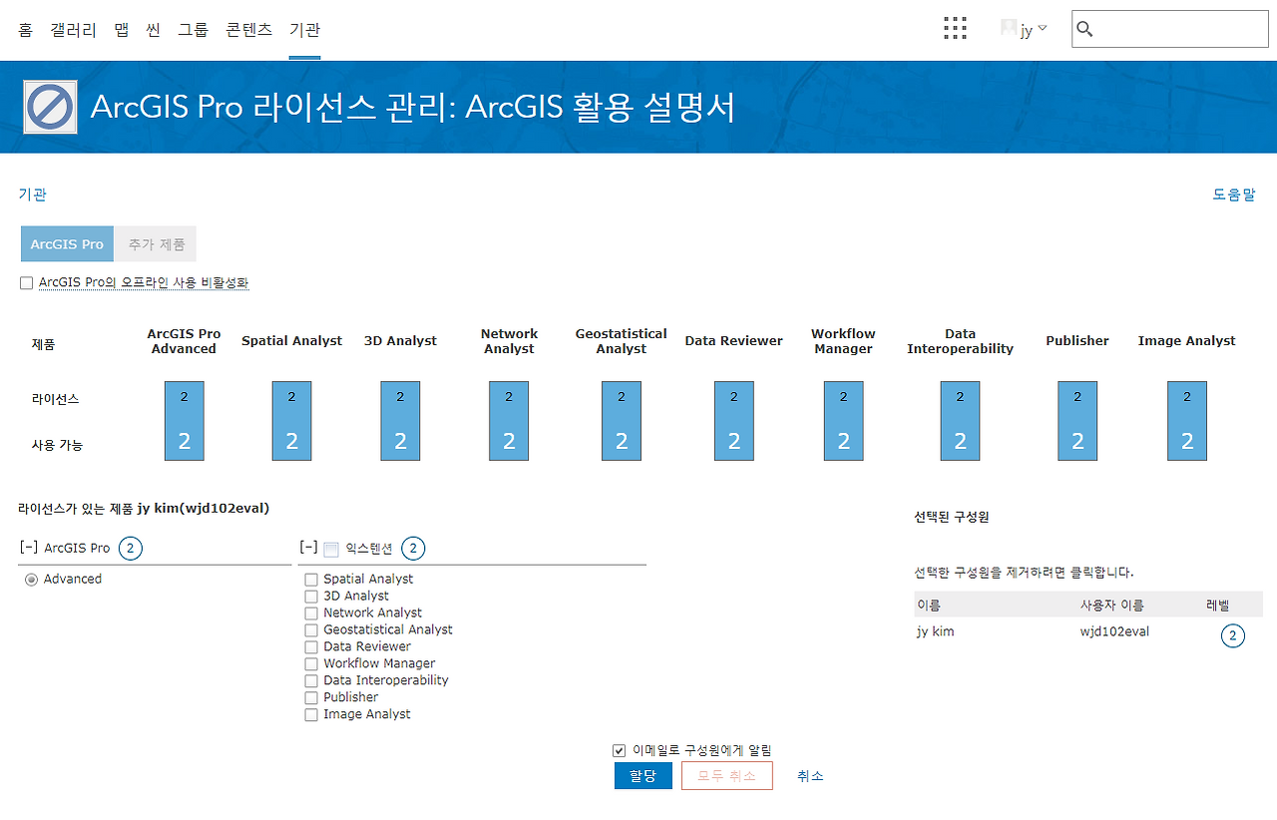Open the 맵 menu item
This screenshot has height=820, width=1277.
pos(122,30)
